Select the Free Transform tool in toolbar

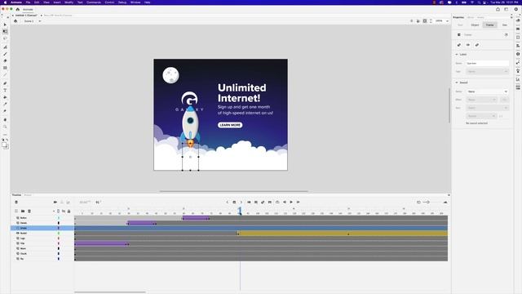pos(5,31)
